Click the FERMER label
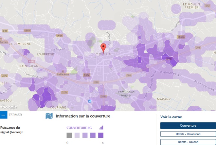The height and width of the screenshot is (145, 216). point(15,115)
